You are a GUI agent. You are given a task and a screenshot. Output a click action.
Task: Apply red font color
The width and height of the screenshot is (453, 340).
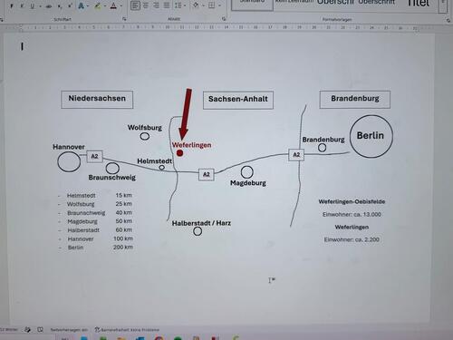[x=113, y=5]
